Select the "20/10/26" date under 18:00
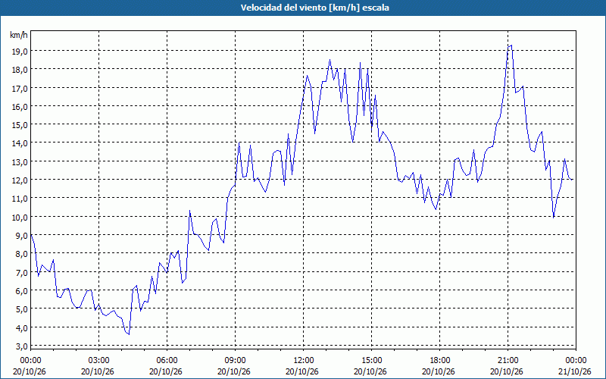Screen dimensions: 606x379 point(439,371)
